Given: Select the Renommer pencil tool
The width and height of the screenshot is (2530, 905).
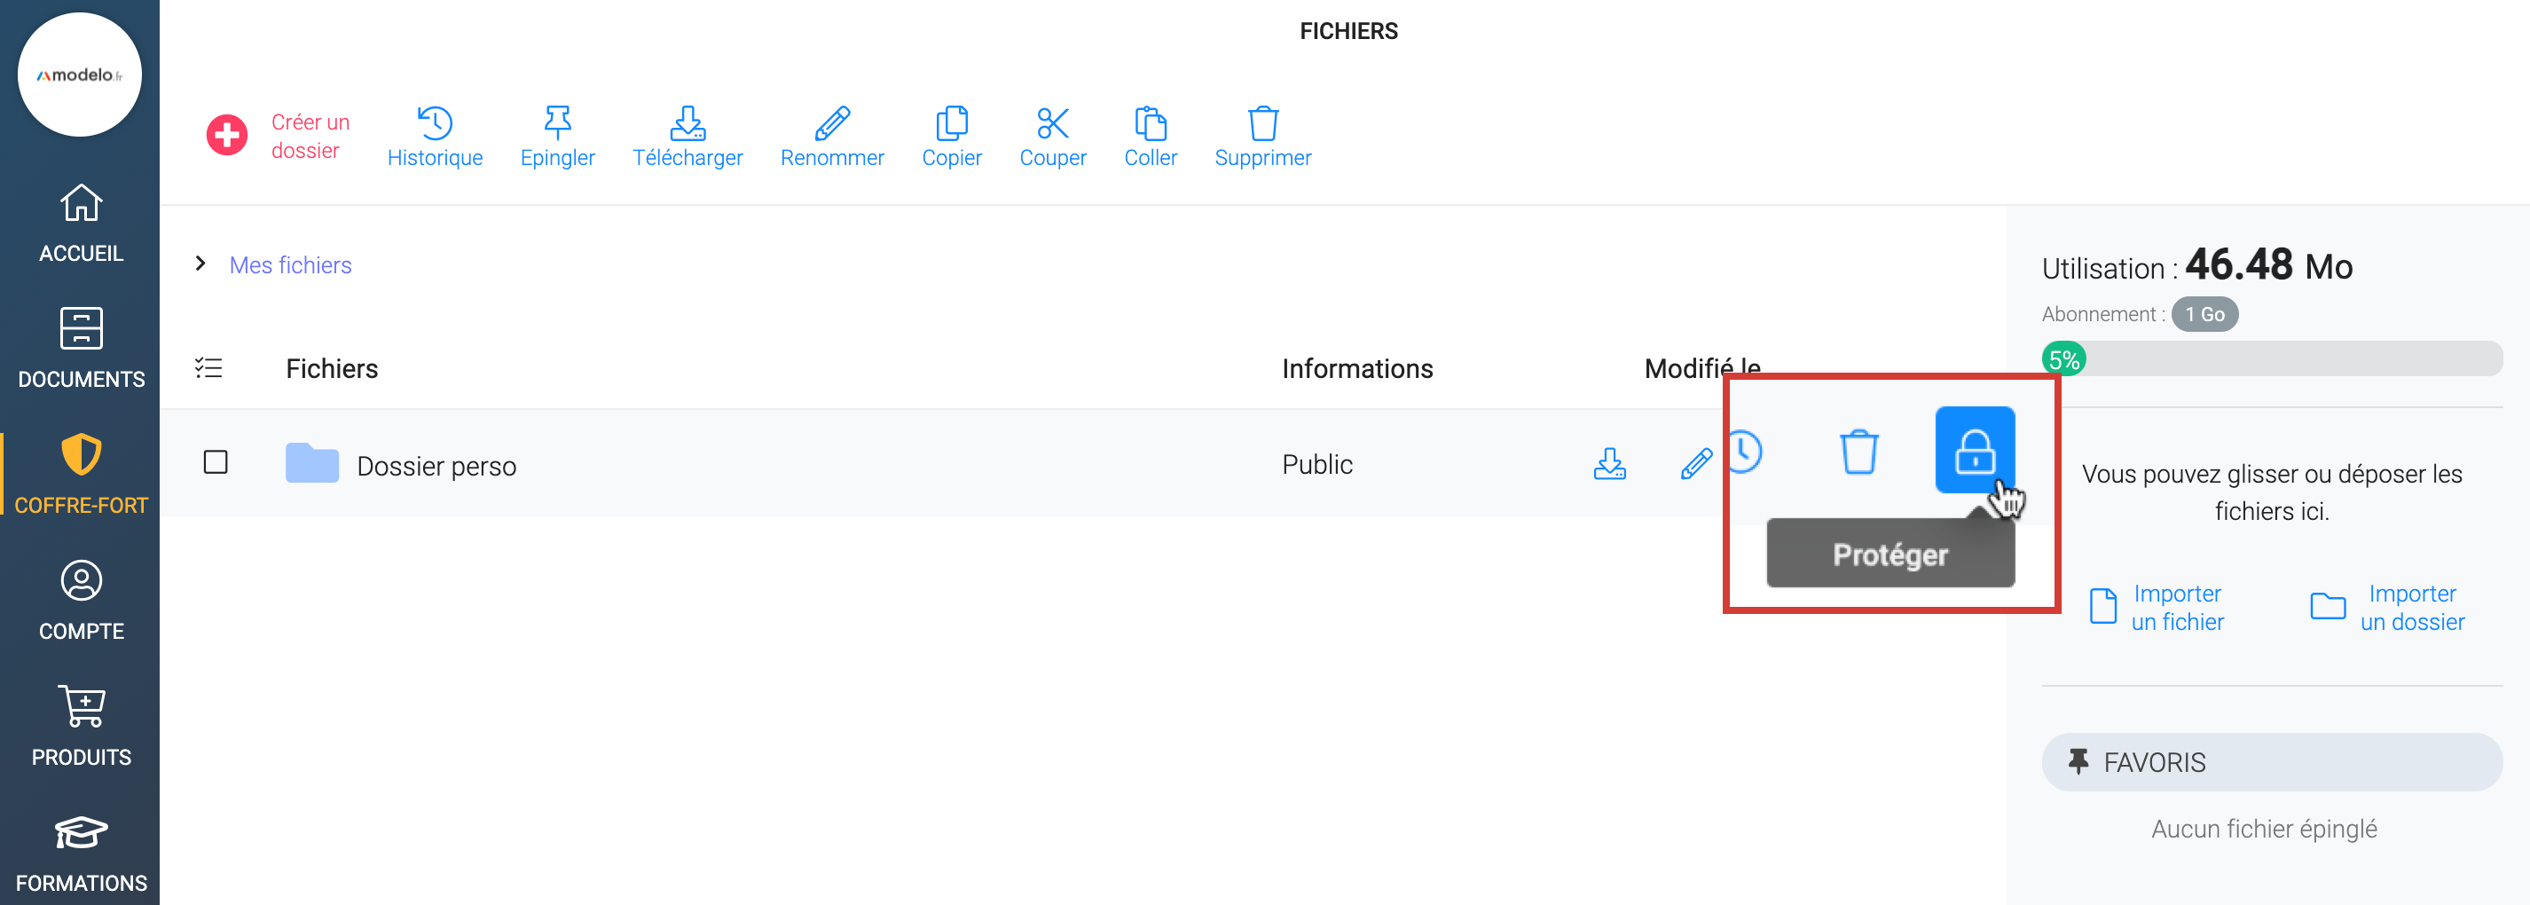Looking at the screenshot, I should point(832,124).
